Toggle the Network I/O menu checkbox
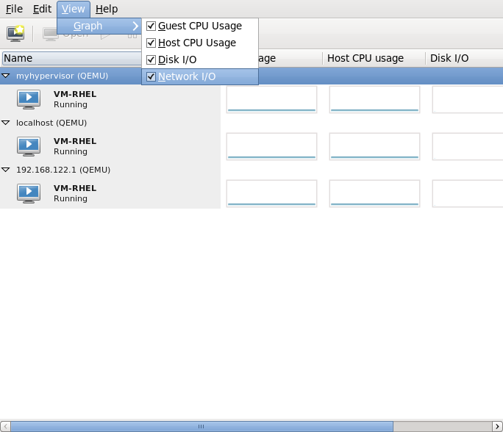Image resolution: width=503 pixels, height=432 pixels. tap(151, 76)
